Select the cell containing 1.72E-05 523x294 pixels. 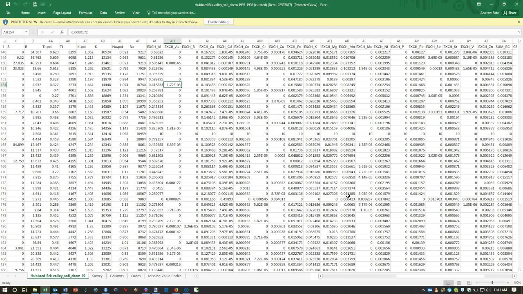172,85
